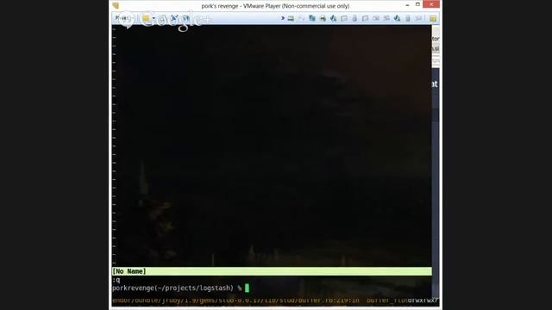552x310 pixels.
Task: Enter full screen mode icon
Action: pyautogui.click(x=174, y=18)
